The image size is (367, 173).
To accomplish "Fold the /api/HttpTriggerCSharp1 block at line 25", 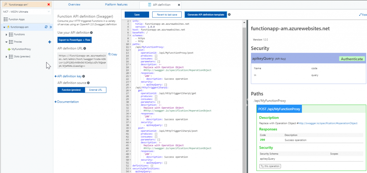I will 130,88.
